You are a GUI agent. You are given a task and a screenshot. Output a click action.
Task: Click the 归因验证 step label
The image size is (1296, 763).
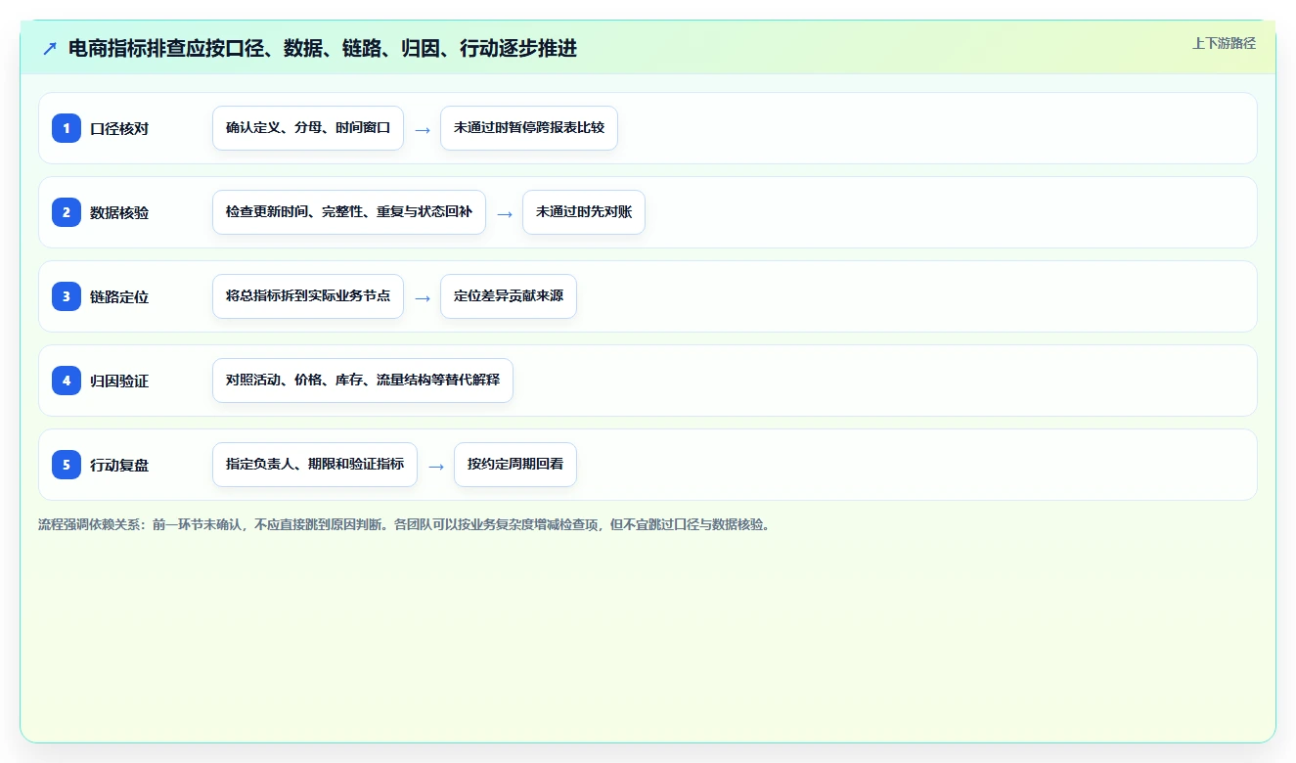point(119,381)
